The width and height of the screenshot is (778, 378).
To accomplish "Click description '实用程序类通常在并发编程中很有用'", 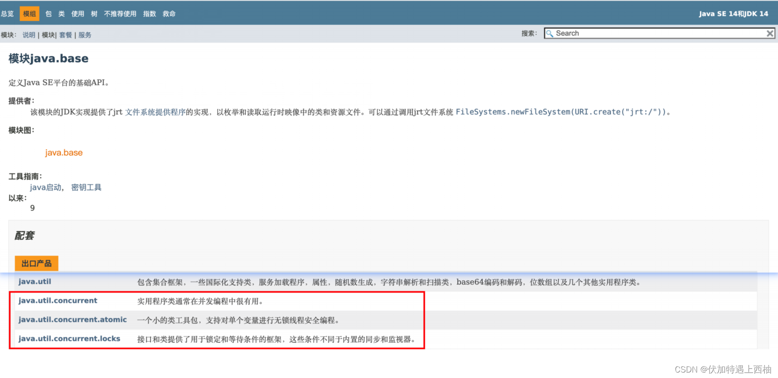I will [200, 301].
